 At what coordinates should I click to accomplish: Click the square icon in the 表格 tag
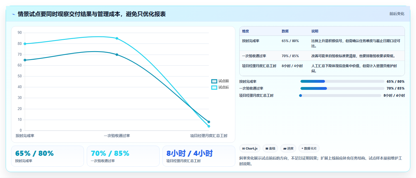tap(267, 148)
